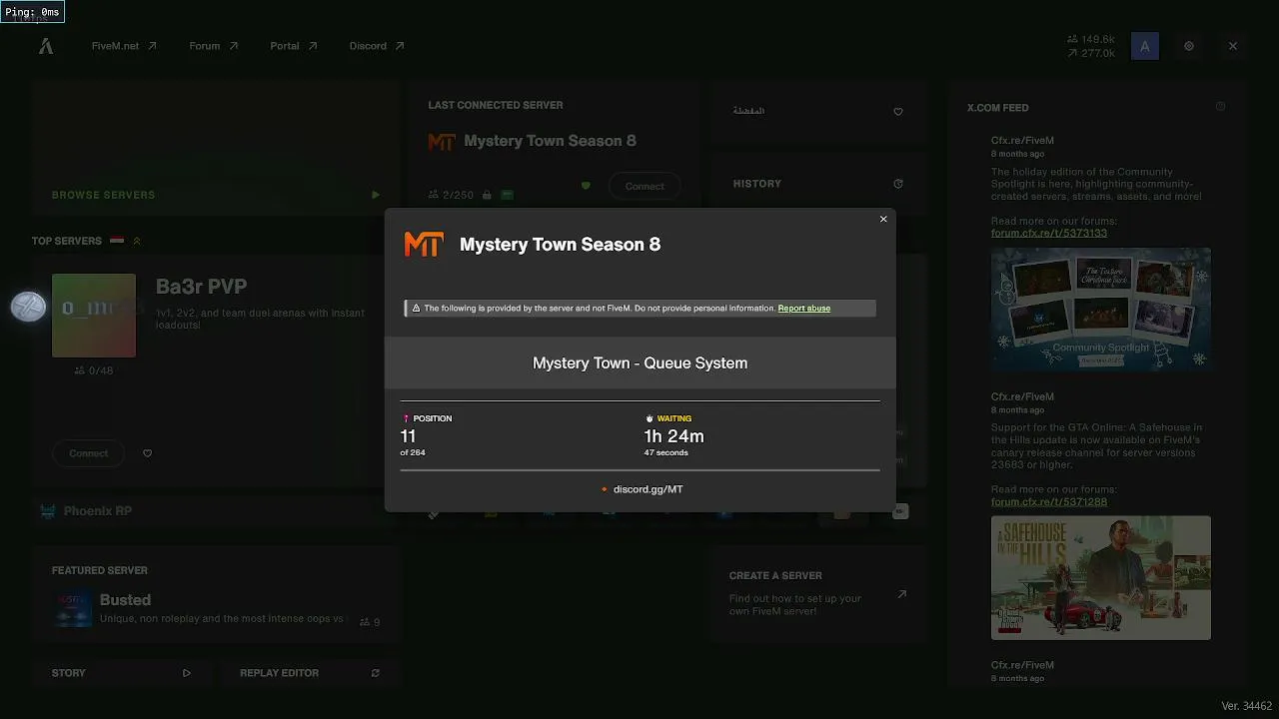Click the Replay Editor refresh icon
The height and width of the screenshot is (719, 1279).
(376, 673)
